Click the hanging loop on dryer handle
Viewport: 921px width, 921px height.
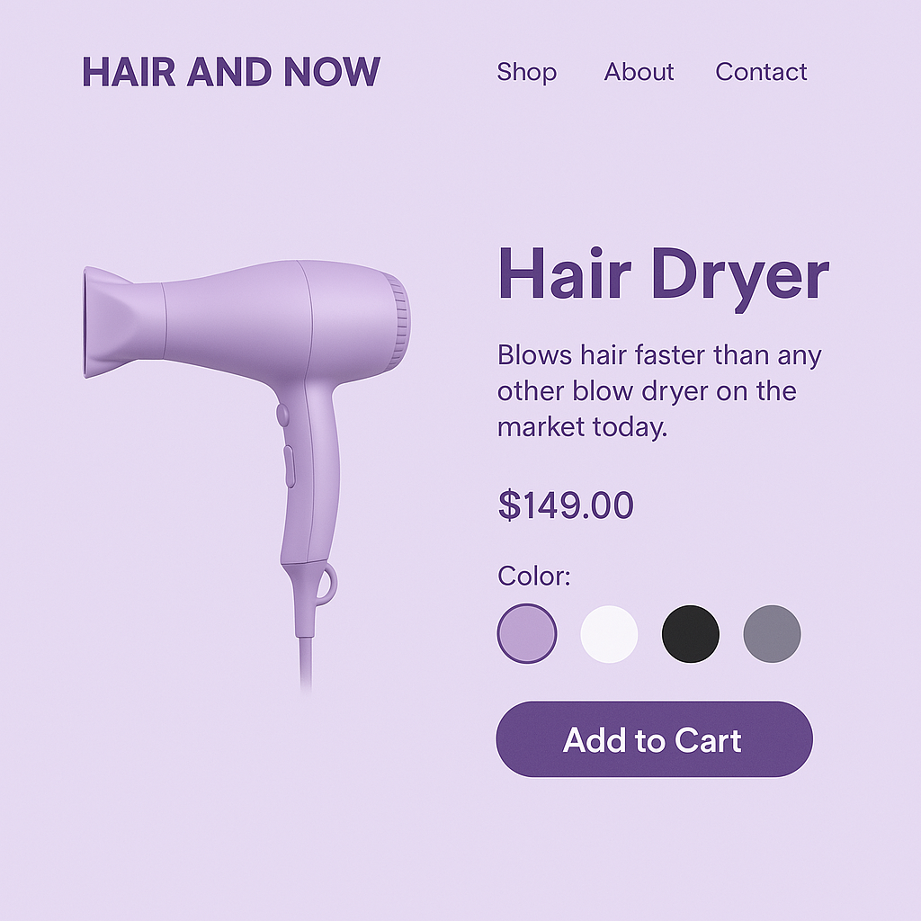326,583
